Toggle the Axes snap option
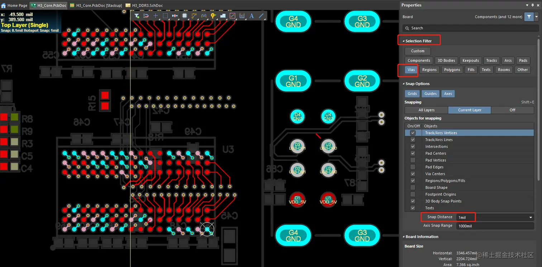Screen dimensions: 542x267 [448, 94]
